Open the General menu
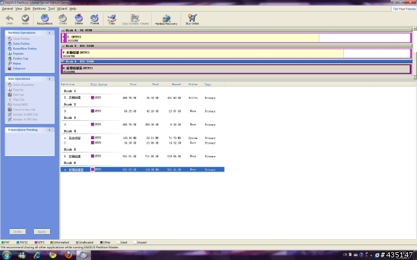The height and width of the screenshot is (260, 417). (7, 8)
